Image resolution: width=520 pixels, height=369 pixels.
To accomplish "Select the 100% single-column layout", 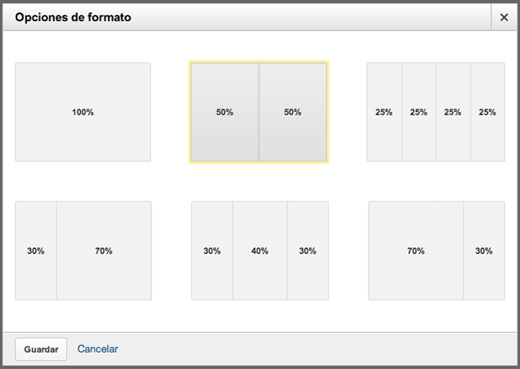I will pos(83,112).
